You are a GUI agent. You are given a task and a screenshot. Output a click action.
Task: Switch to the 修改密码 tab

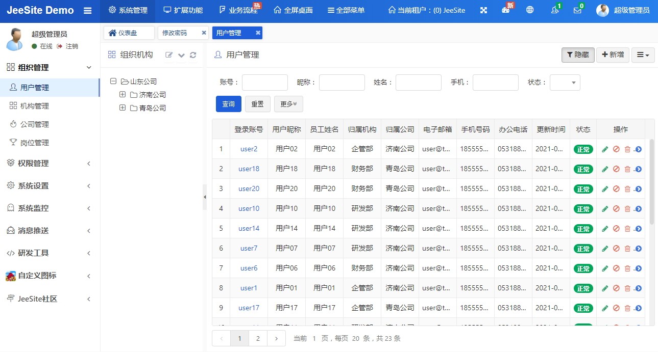[x=175, y=33]
